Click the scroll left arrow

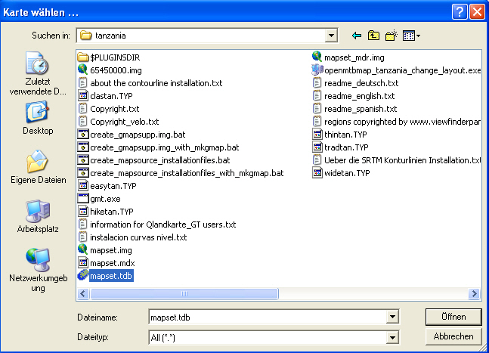click(83, 294)
